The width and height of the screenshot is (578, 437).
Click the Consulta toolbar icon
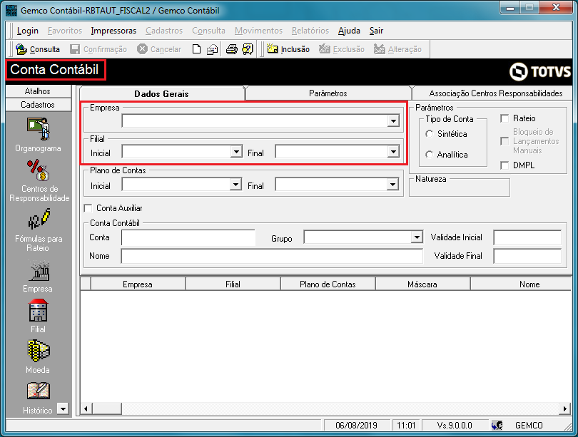click(21, 49)
